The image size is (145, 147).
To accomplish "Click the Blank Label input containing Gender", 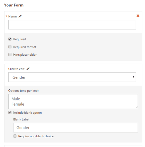I will (x=75, y=128).
